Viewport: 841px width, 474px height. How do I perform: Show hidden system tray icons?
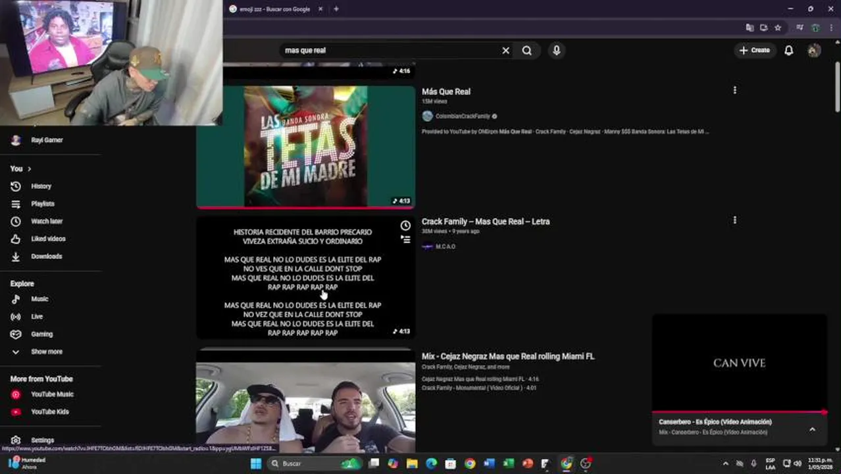click(x=725, y=463)
